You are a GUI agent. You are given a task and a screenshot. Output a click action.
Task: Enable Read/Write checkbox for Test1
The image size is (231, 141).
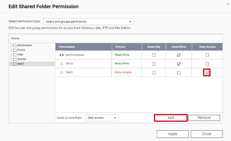click(179, 73)
